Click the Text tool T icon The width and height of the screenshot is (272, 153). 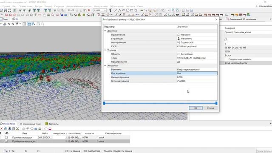110,10
